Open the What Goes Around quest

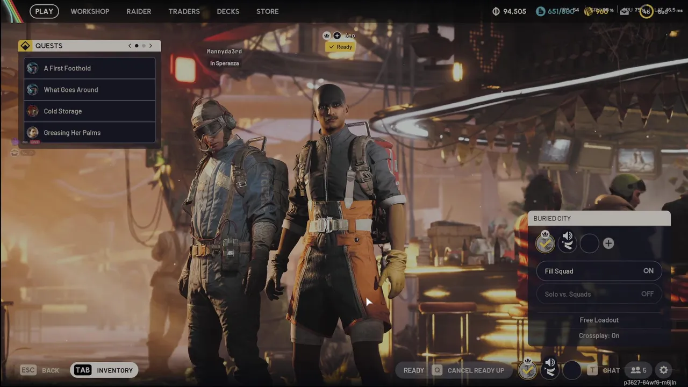click(90, 90)
